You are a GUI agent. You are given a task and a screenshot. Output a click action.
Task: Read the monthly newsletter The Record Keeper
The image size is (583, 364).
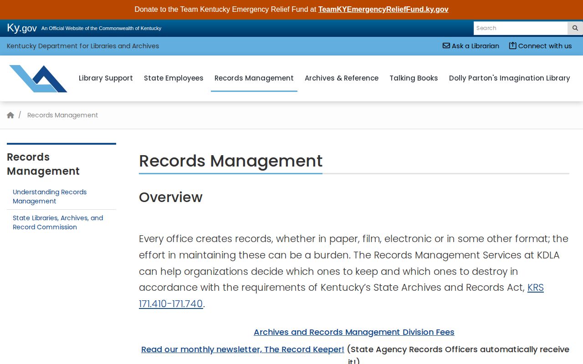tap(243, 349)
